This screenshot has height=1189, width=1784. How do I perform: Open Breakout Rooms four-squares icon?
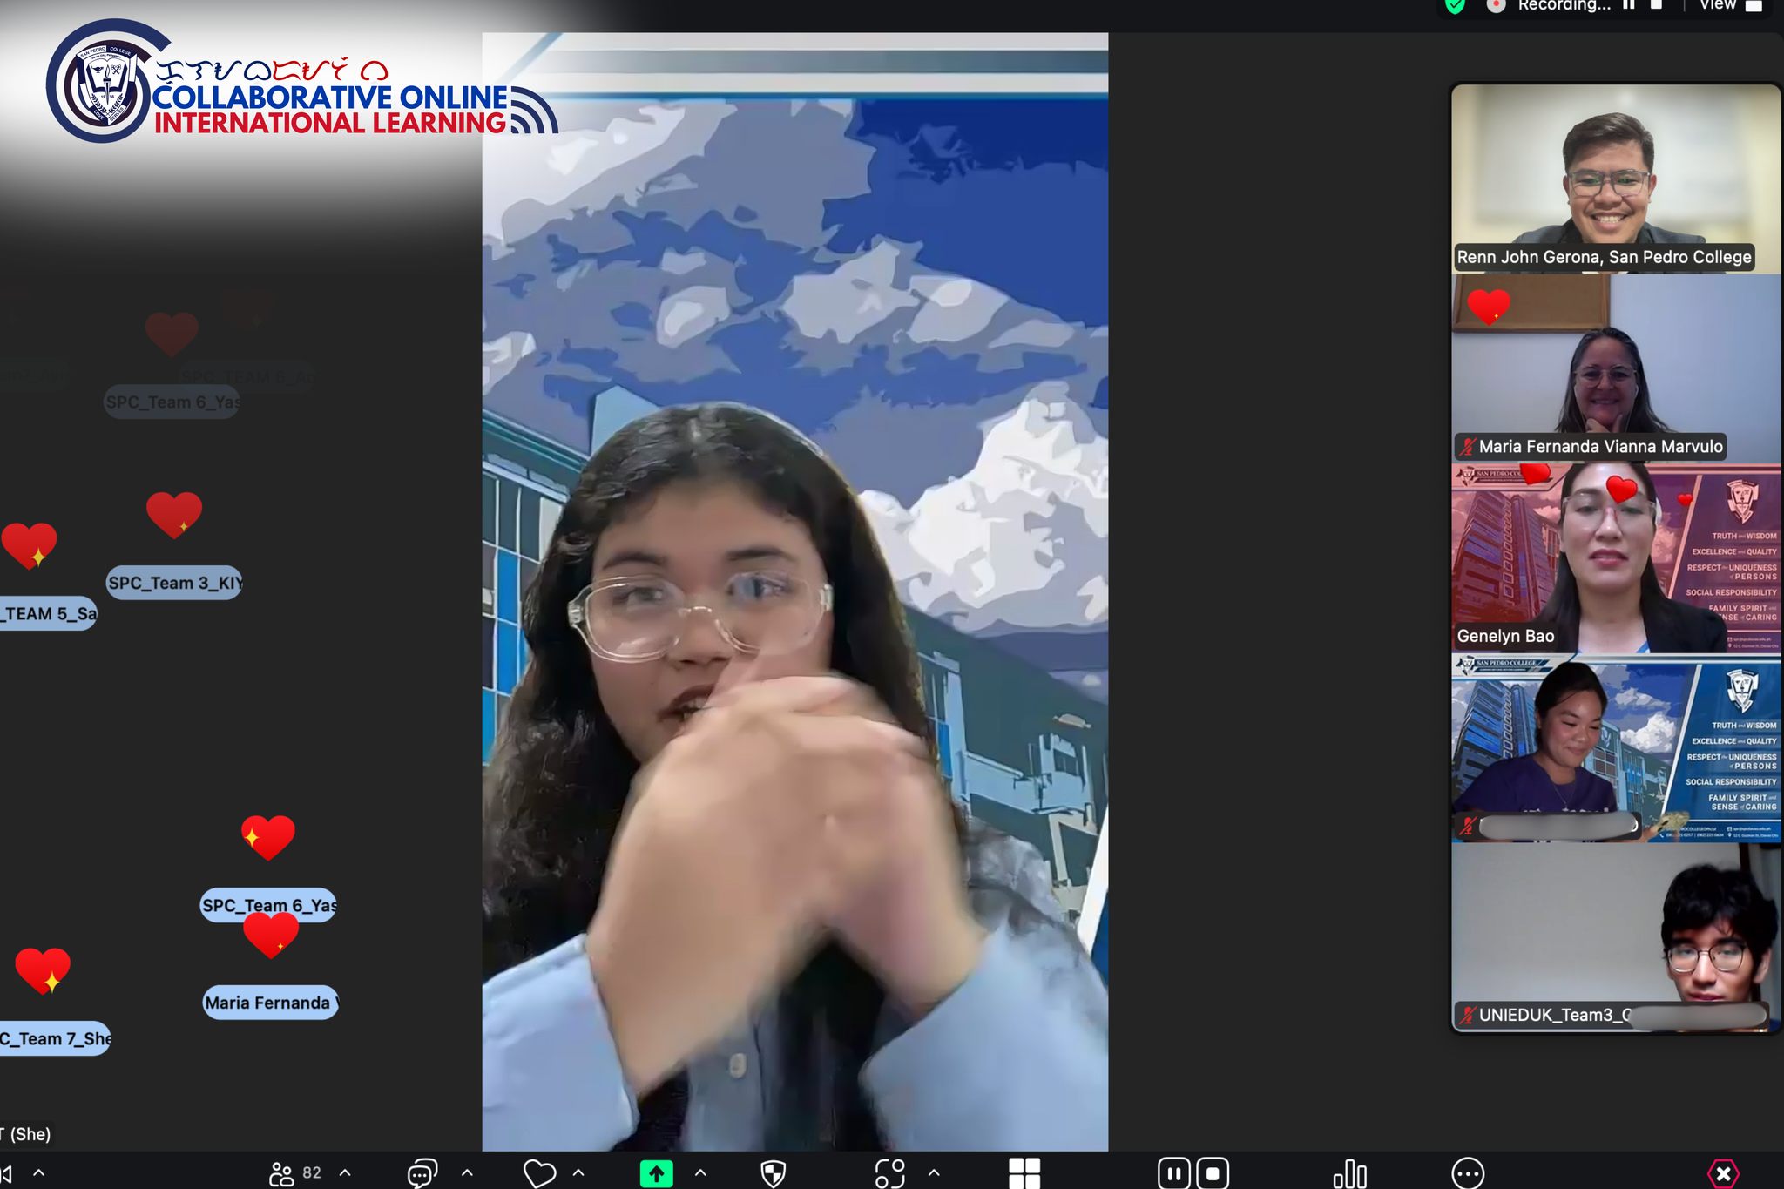point(1024,1173)
